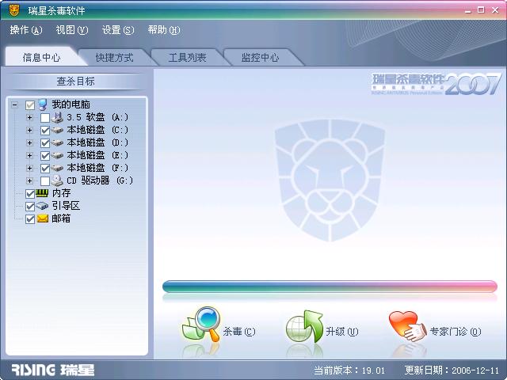Click the 查杀目标 panel header
Viewport: 507px width, 380px height.
click(x=76, y=81)
